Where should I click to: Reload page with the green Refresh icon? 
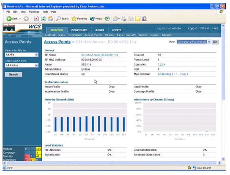(43, 19)
